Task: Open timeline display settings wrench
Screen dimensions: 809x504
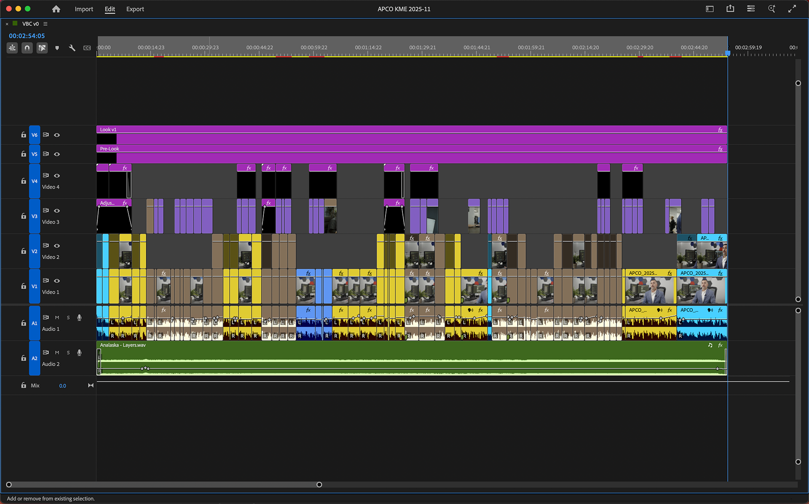Action: [72, 48]
